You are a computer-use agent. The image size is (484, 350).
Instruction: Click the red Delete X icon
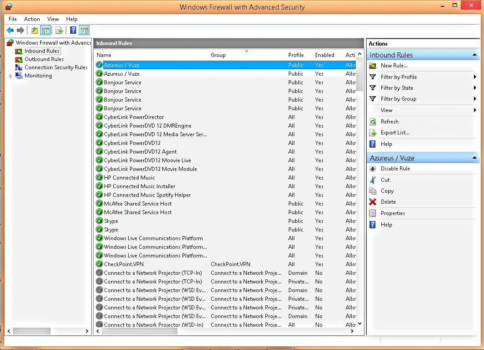click(373, 202)
